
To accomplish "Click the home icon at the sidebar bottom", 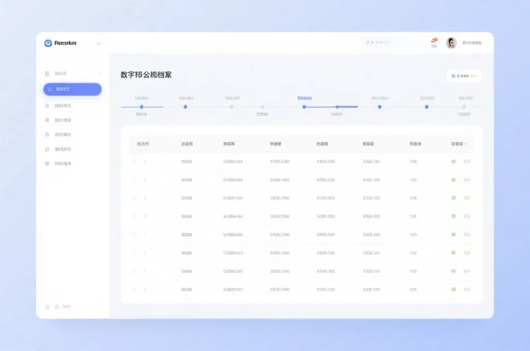I will point(47,306).
